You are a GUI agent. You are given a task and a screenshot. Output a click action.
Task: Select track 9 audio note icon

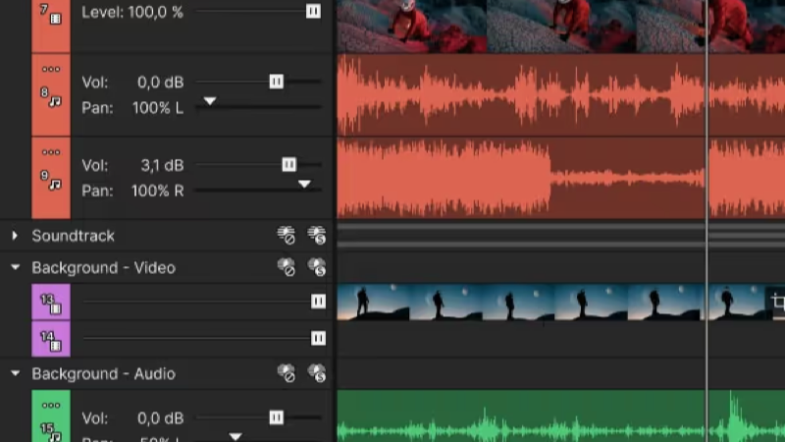(56, 184)
